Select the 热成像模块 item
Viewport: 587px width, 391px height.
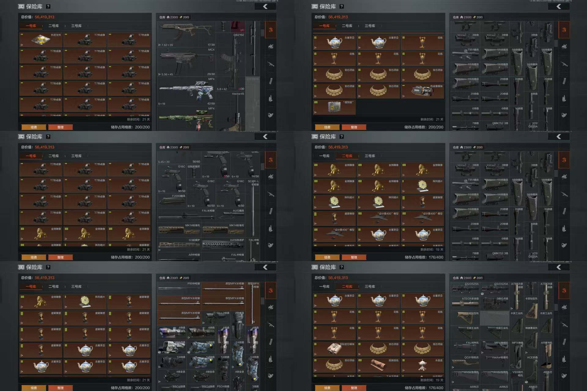pos(423,91)
